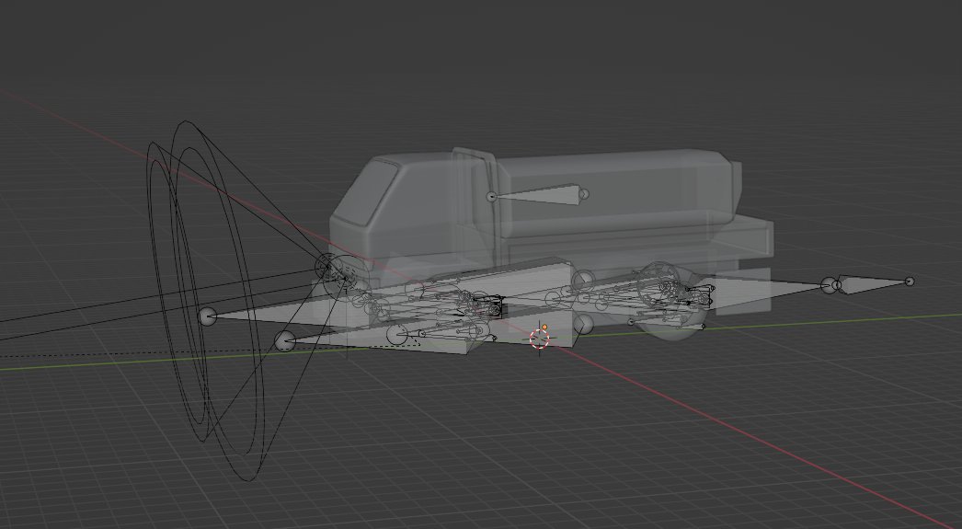This screenshot has height=529, width=962.
Task: Click the red-white 3D cursor
Action: tap(539, 339)
